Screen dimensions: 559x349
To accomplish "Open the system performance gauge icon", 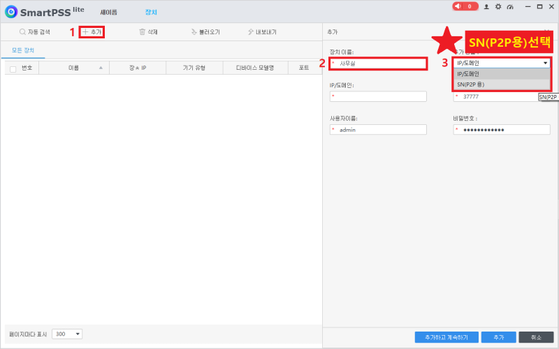I will (x=510, y=6).
